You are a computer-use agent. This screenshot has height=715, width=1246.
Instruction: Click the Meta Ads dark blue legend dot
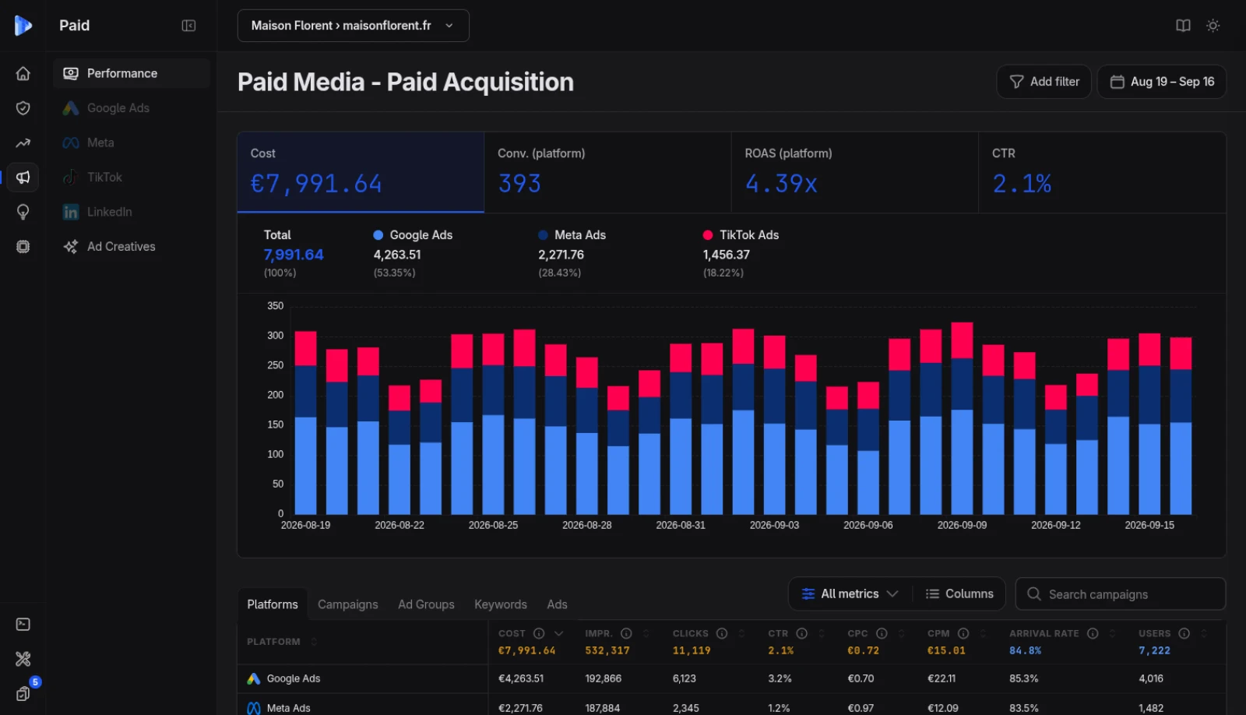point(543,235)
